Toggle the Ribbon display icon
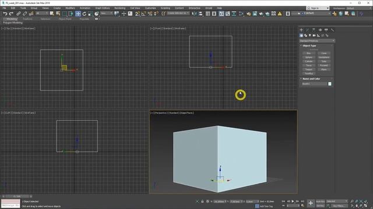373x209 pixels. [221, 14]
